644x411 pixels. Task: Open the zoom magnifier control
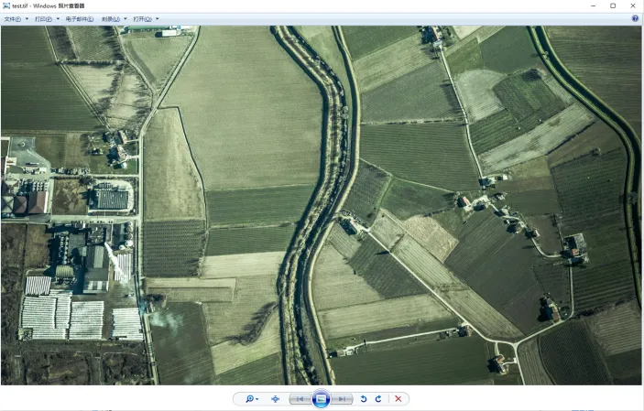(249, 399)
